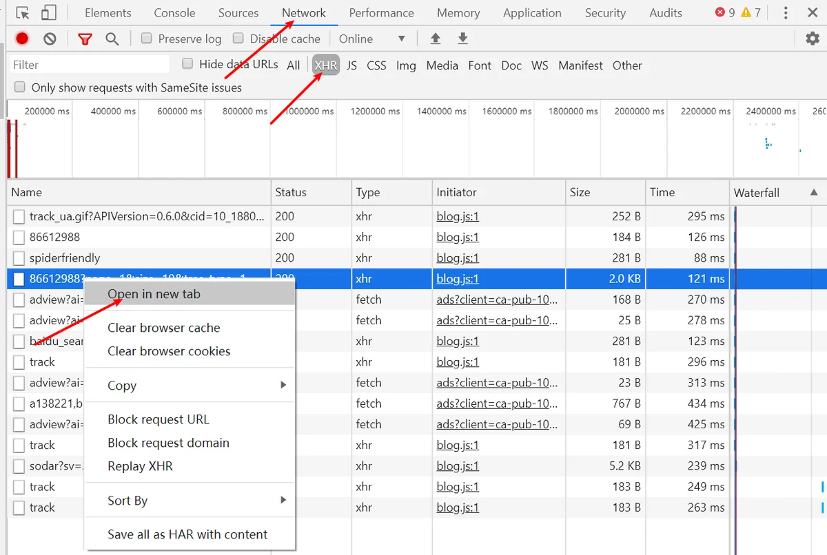This screenshot has width=827, height=555.
Task: Click the file icon of track_ua.gif row
Action: (19, 217)
